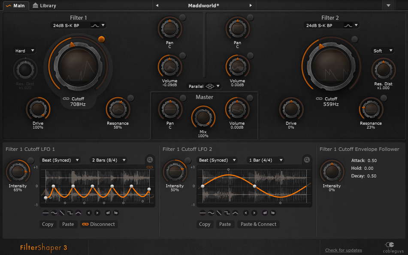Viewport: 408px width, 255px height.
Task: Copy the LFO 1 waveform
Action: (48, 224)
